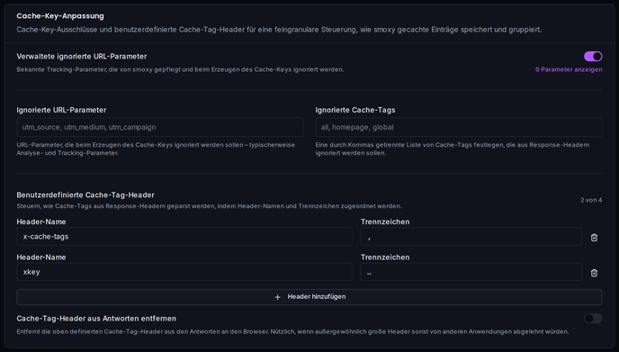Viewport: 619px width, 352px height.
Task: Delete the x-cache-tags header row
Action: pyautogui.click(x=594, y=238)
